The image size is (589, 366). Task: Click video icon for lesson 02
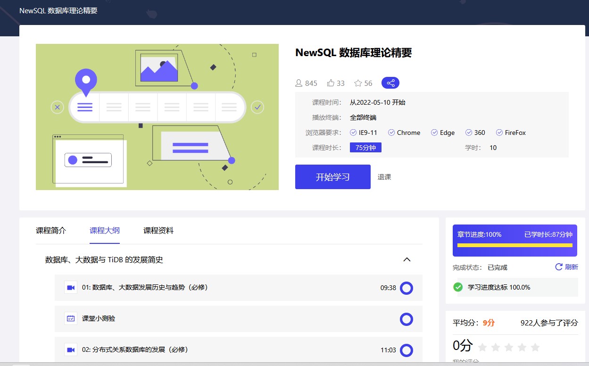[71, 349]
